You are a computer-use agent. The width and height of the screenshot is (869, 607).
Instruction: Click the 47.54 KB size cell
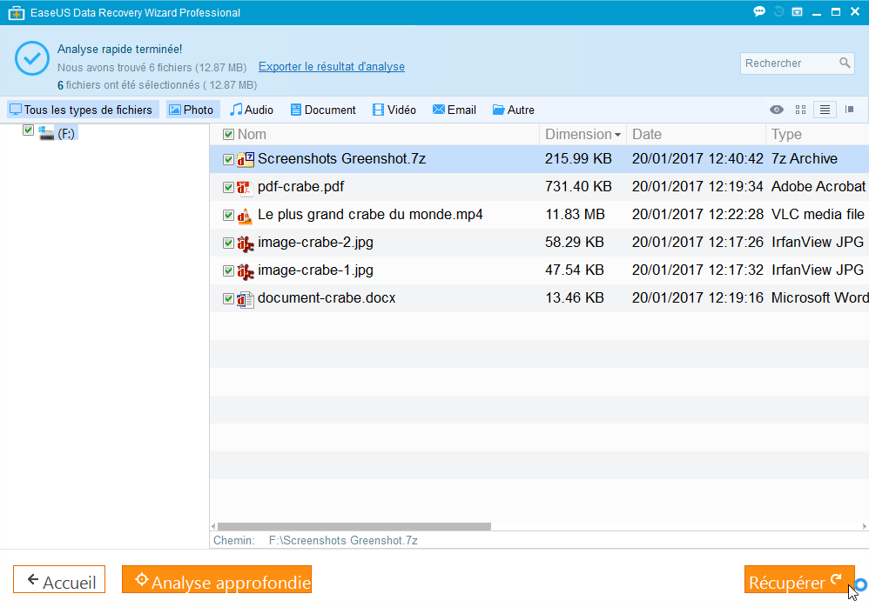pyautogui.click(x=574, y=270)
